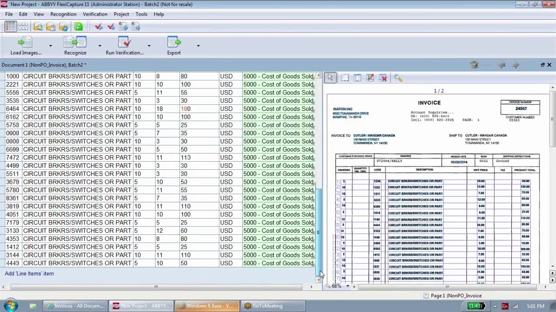
Task: Click the invoice number 24567 on image
Action: pos(521,108)
